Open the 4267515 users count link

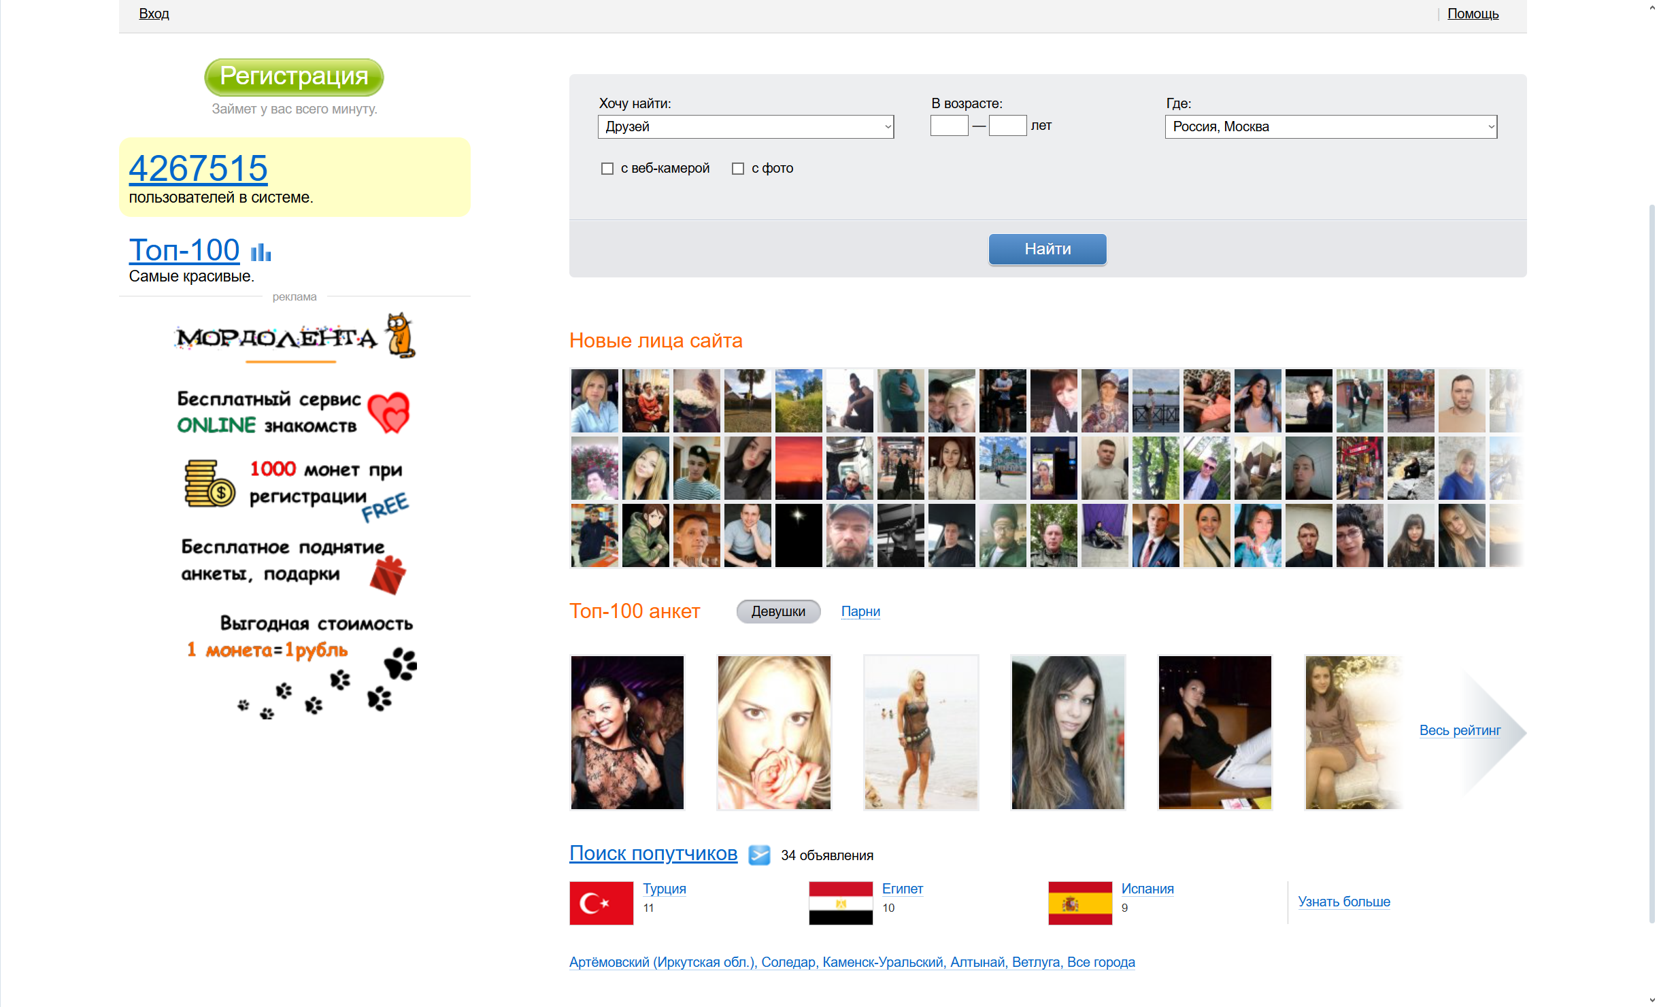coord(198,168)
